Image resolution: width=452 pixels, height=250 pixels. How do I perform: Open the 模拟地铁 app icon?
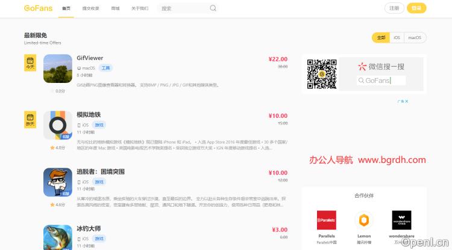click(x=58, y=125)
